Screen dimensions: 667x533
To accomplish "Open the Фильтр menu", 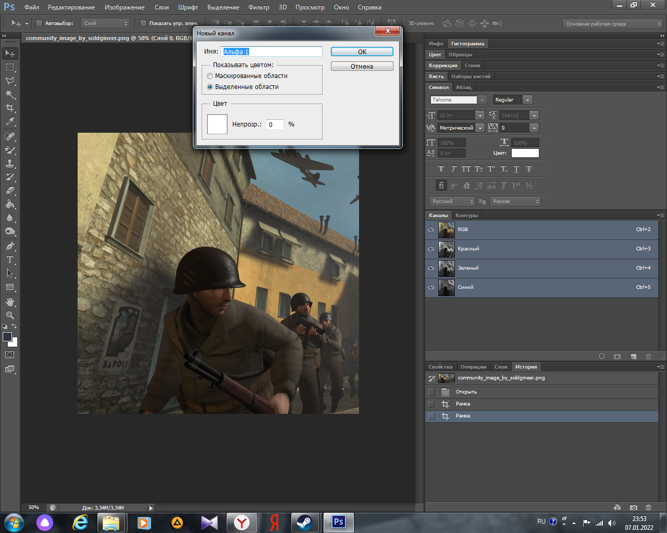I will pos(259,7).
